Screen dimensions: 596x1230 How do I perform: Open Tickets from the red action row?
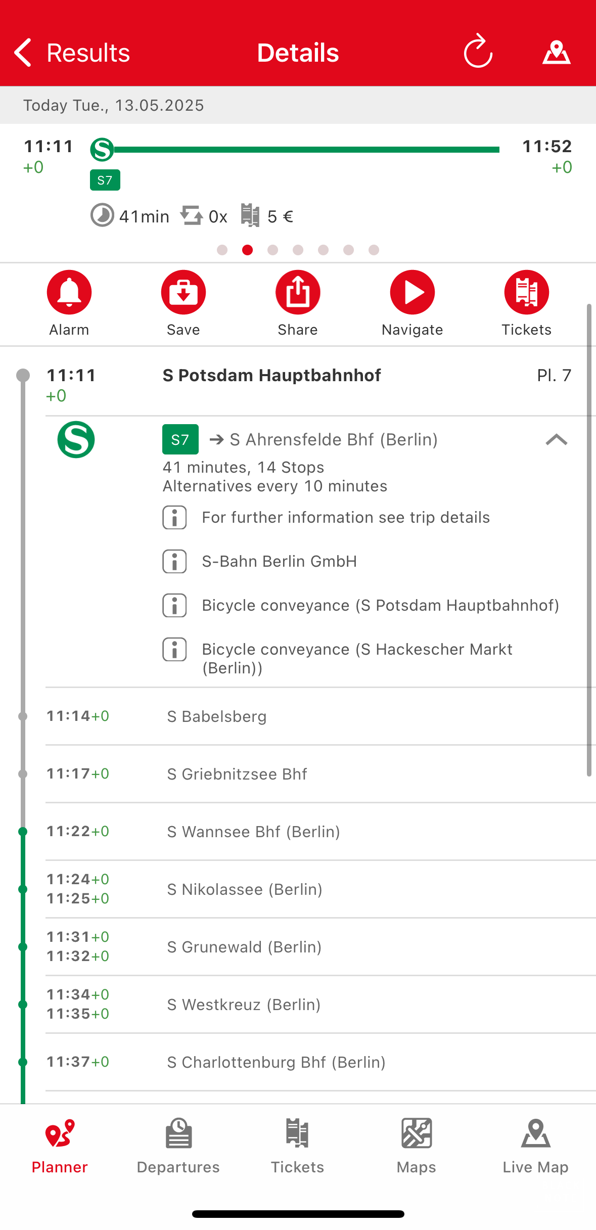point(526,293)
